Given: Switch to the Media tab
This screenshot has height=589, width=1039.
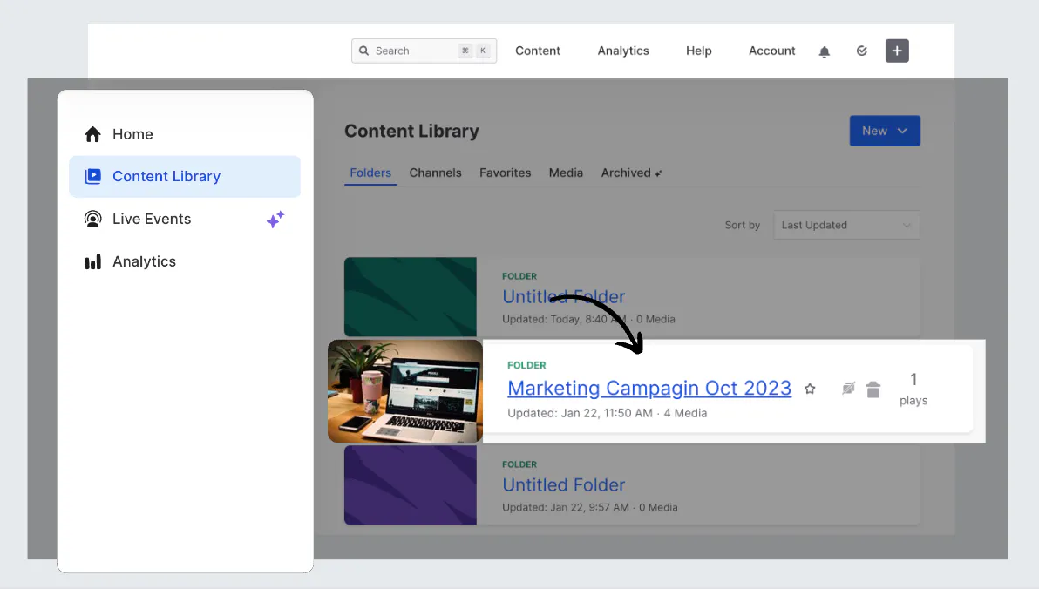Looking at the screenshot, I should tap(566, 173).
